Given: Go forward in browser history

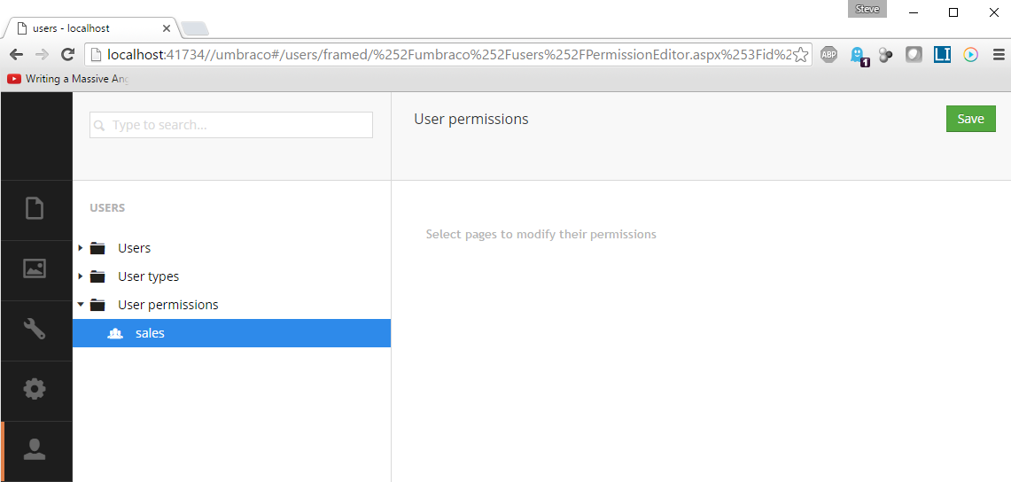Looking at the screenshot, I should [x=42, y=55].
